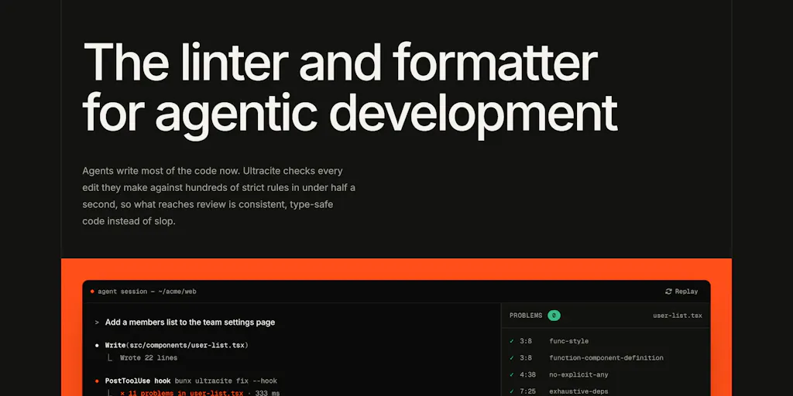Screen dimensions: 793x396
Task: Click the prompt Add a members list to the team settings page
Action: 191,323
